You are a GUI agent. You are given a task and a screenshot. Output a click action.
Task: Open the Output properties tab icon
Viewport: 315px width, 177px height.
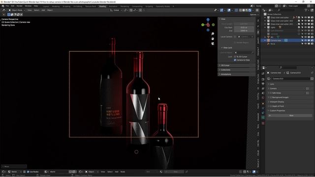(263, 84)
